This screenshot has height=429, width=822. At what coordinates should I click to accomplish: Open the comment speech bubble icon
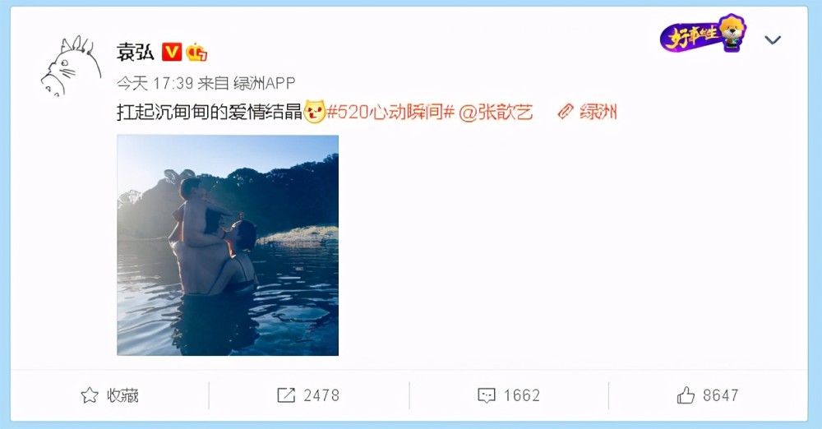[487, 395]
